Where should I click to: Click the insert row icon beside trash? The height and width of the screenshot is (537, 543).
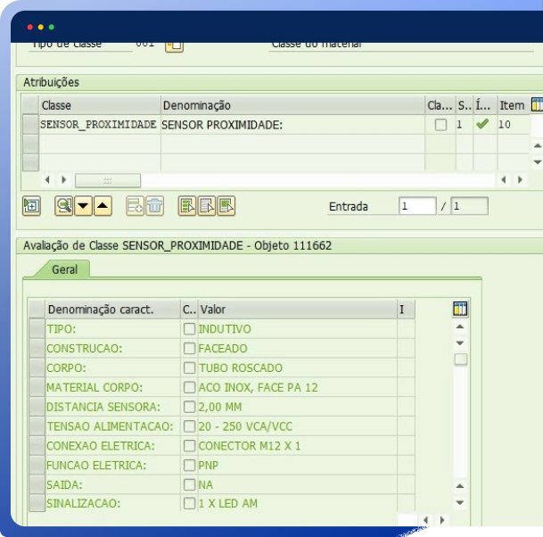click(136, 206)
